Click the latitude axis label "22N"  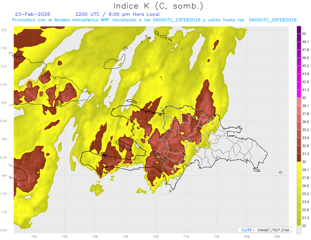(4, 30)
